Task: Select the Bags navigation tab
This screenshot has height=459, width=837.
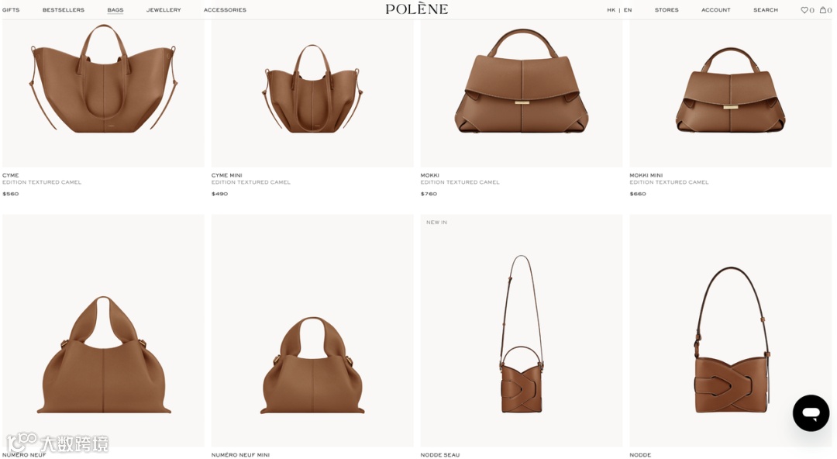Action: click(115, 10)
